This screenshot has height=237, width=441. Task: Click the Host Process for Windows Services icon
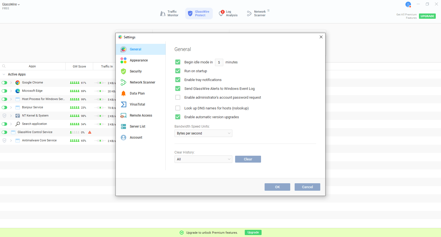(18, 99)
